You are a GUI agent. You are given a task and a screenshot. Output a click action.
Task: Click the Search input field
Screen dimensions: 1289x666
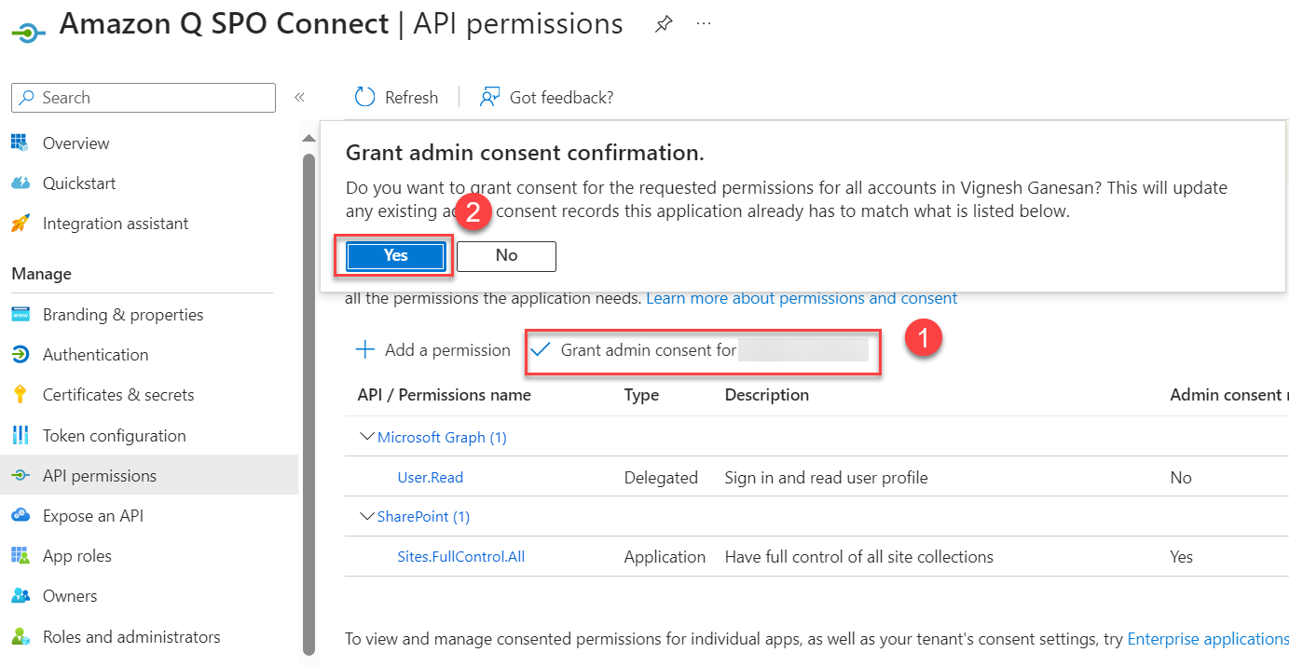(143, 98)
